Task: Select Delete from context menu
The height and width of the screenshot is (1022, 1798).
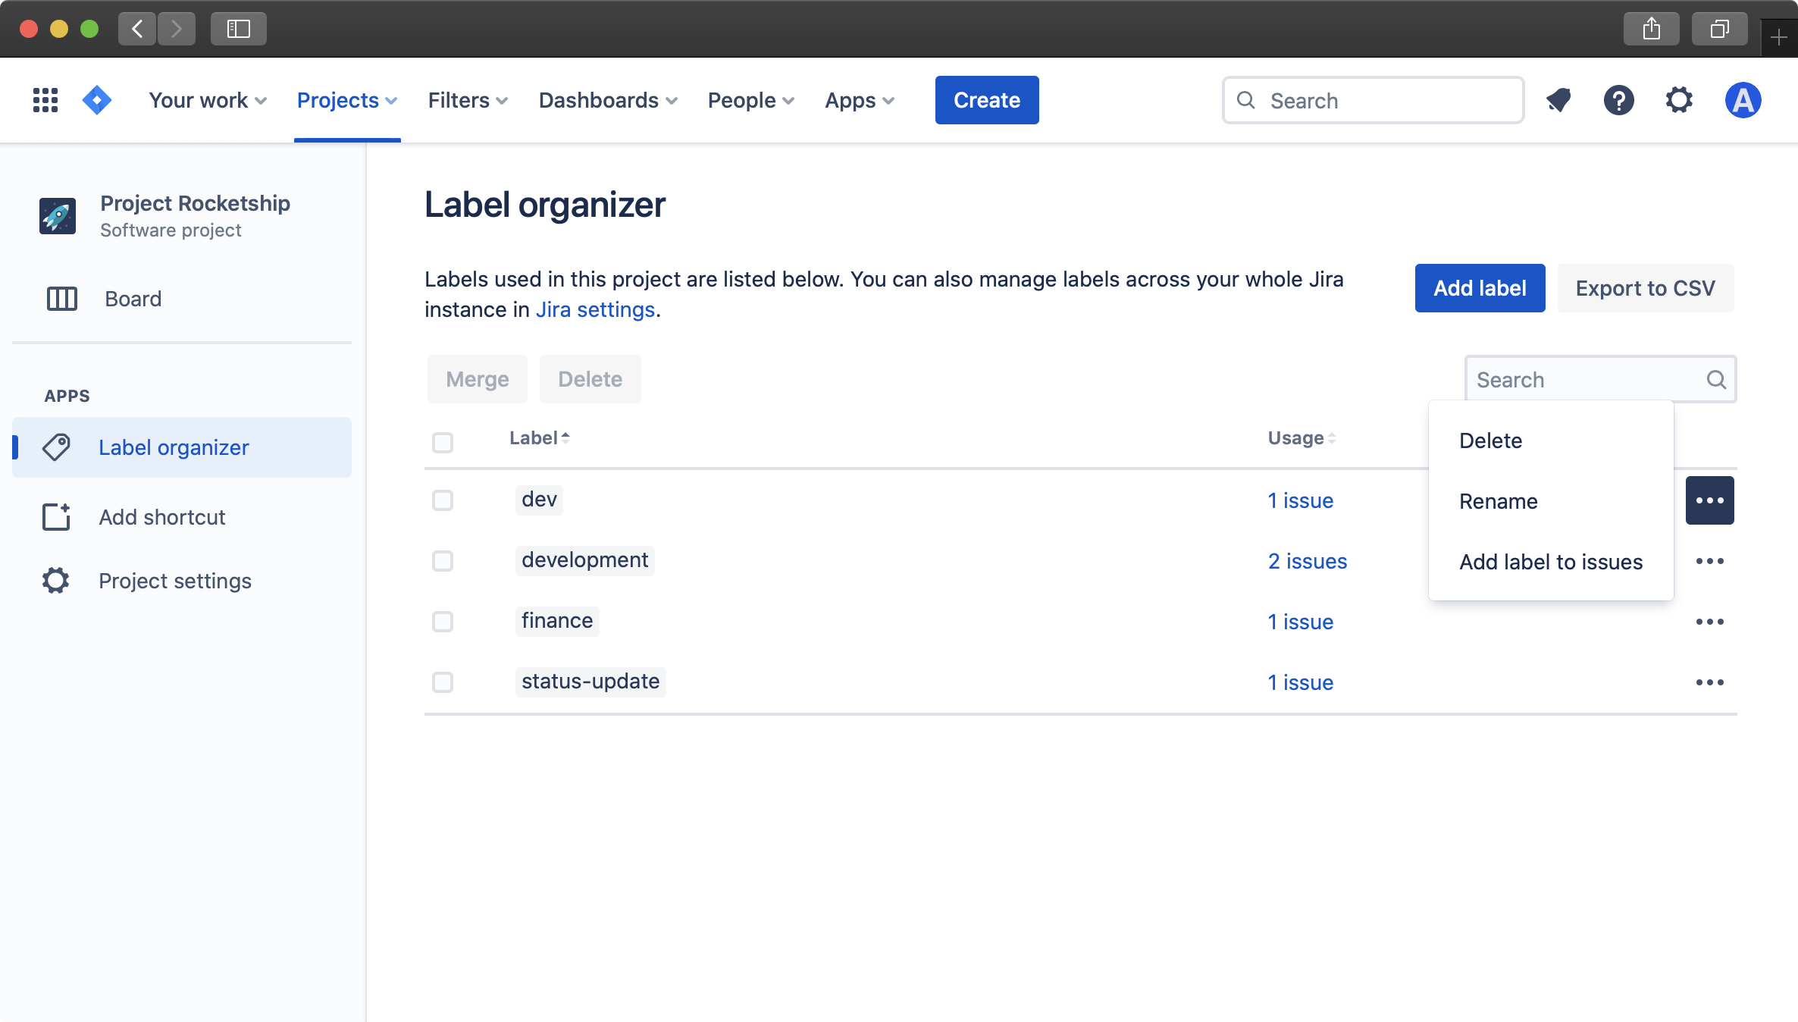Action: 1490,440
